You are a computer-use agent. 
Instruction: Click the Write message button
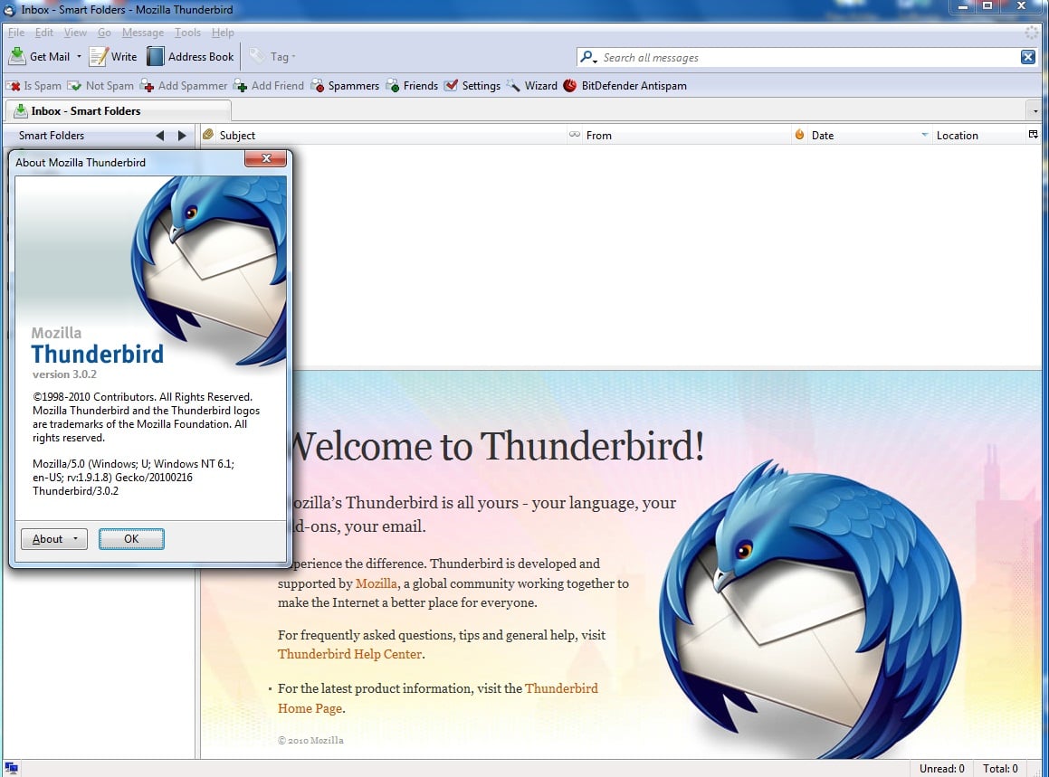[113, 57]
